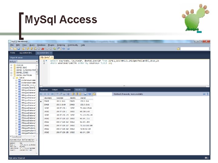Open the File menu
Image resolution: width=218 pixels, height=163 pixels.
[x=12, y=45]
